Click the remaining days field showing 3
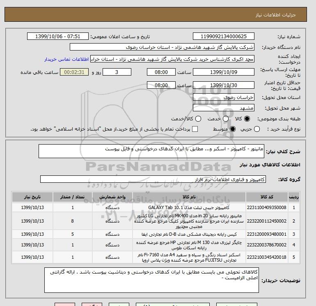 click(117, 72)
